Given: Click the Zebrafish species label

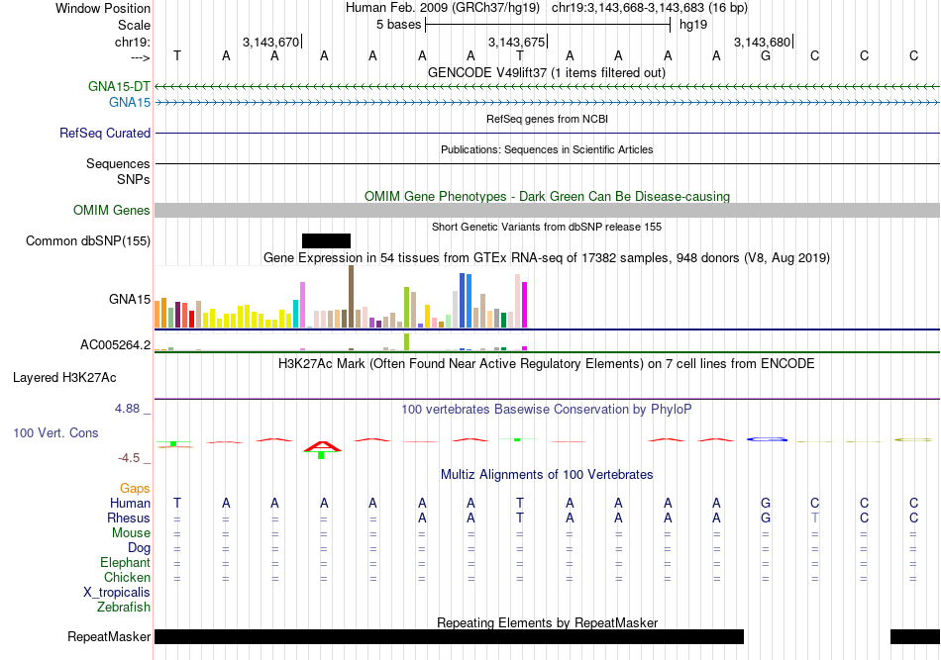Looking at the screenshot, I should pyautogui.click(x=124, y=608).
